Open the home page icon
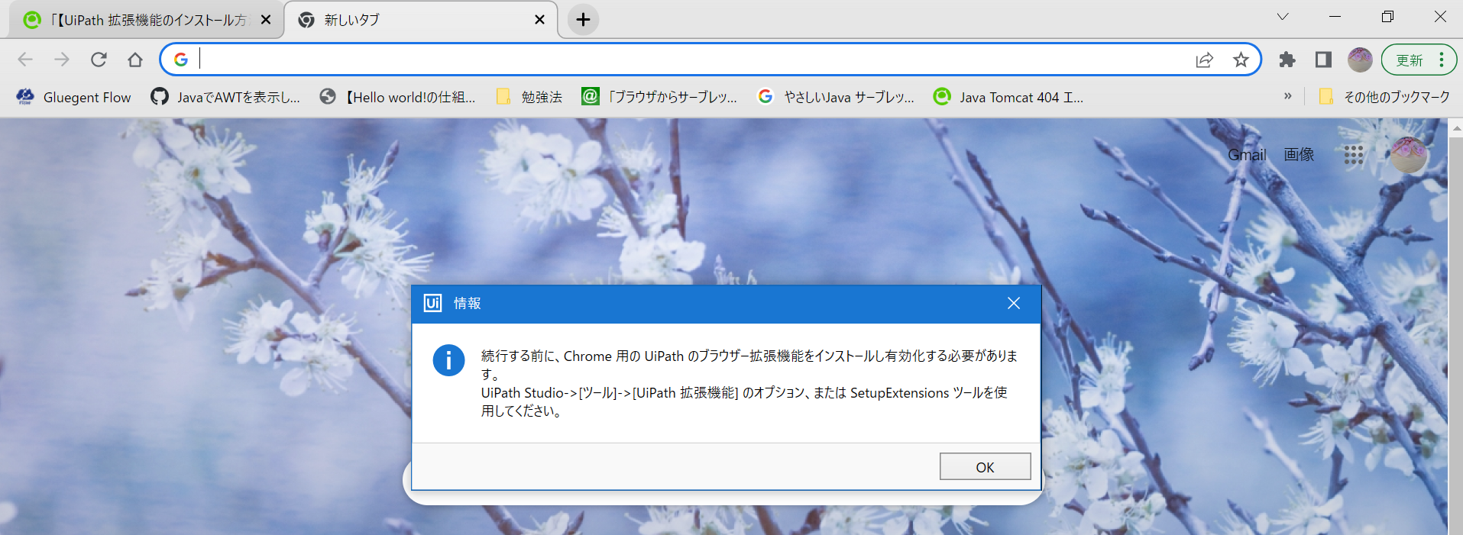 click(135, 60)
